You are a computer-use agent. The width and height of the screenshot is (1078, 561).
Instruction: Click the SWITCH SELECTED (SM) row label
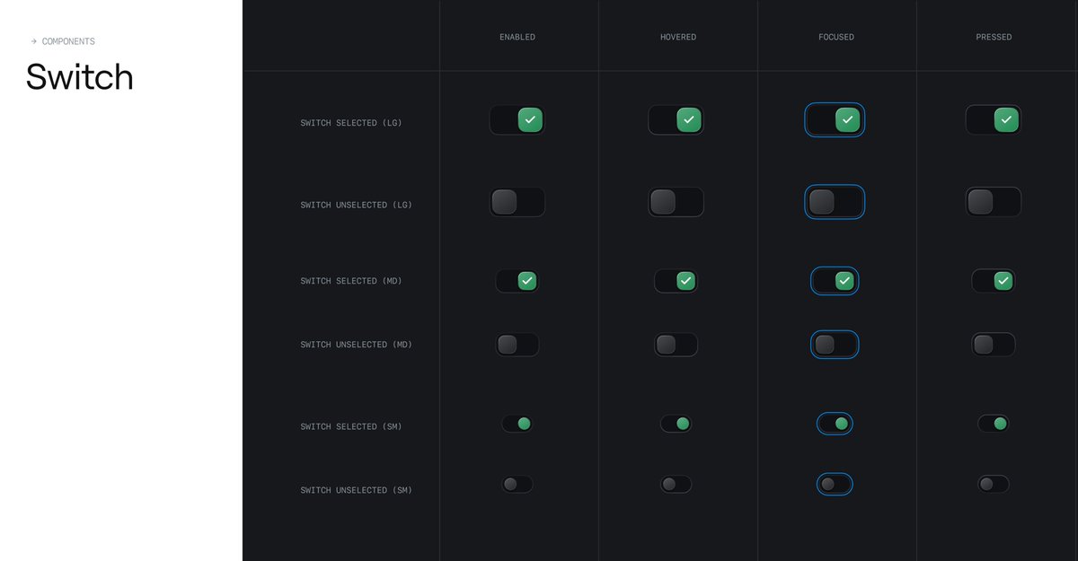pos(351,426)
